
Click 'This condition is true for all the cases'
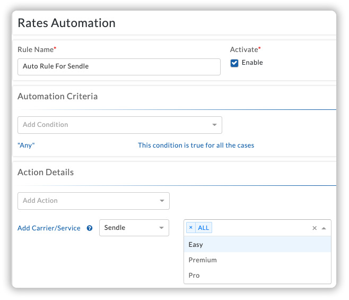tap(196, 145)
